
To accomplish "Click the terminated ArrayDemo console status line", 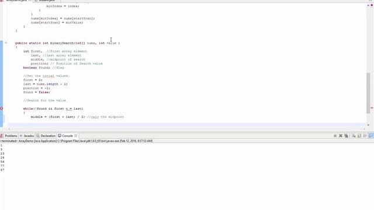I will click(x=77, y=141).
